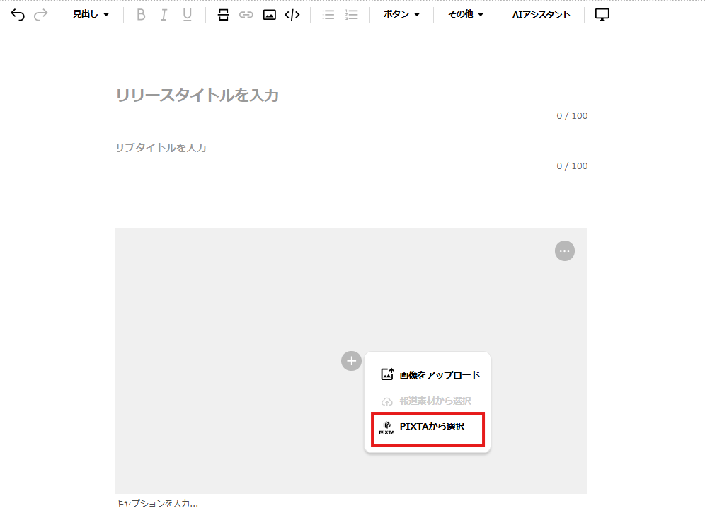
Task: Choose 画像をアップロード option
Action: [x=430, y=374]
